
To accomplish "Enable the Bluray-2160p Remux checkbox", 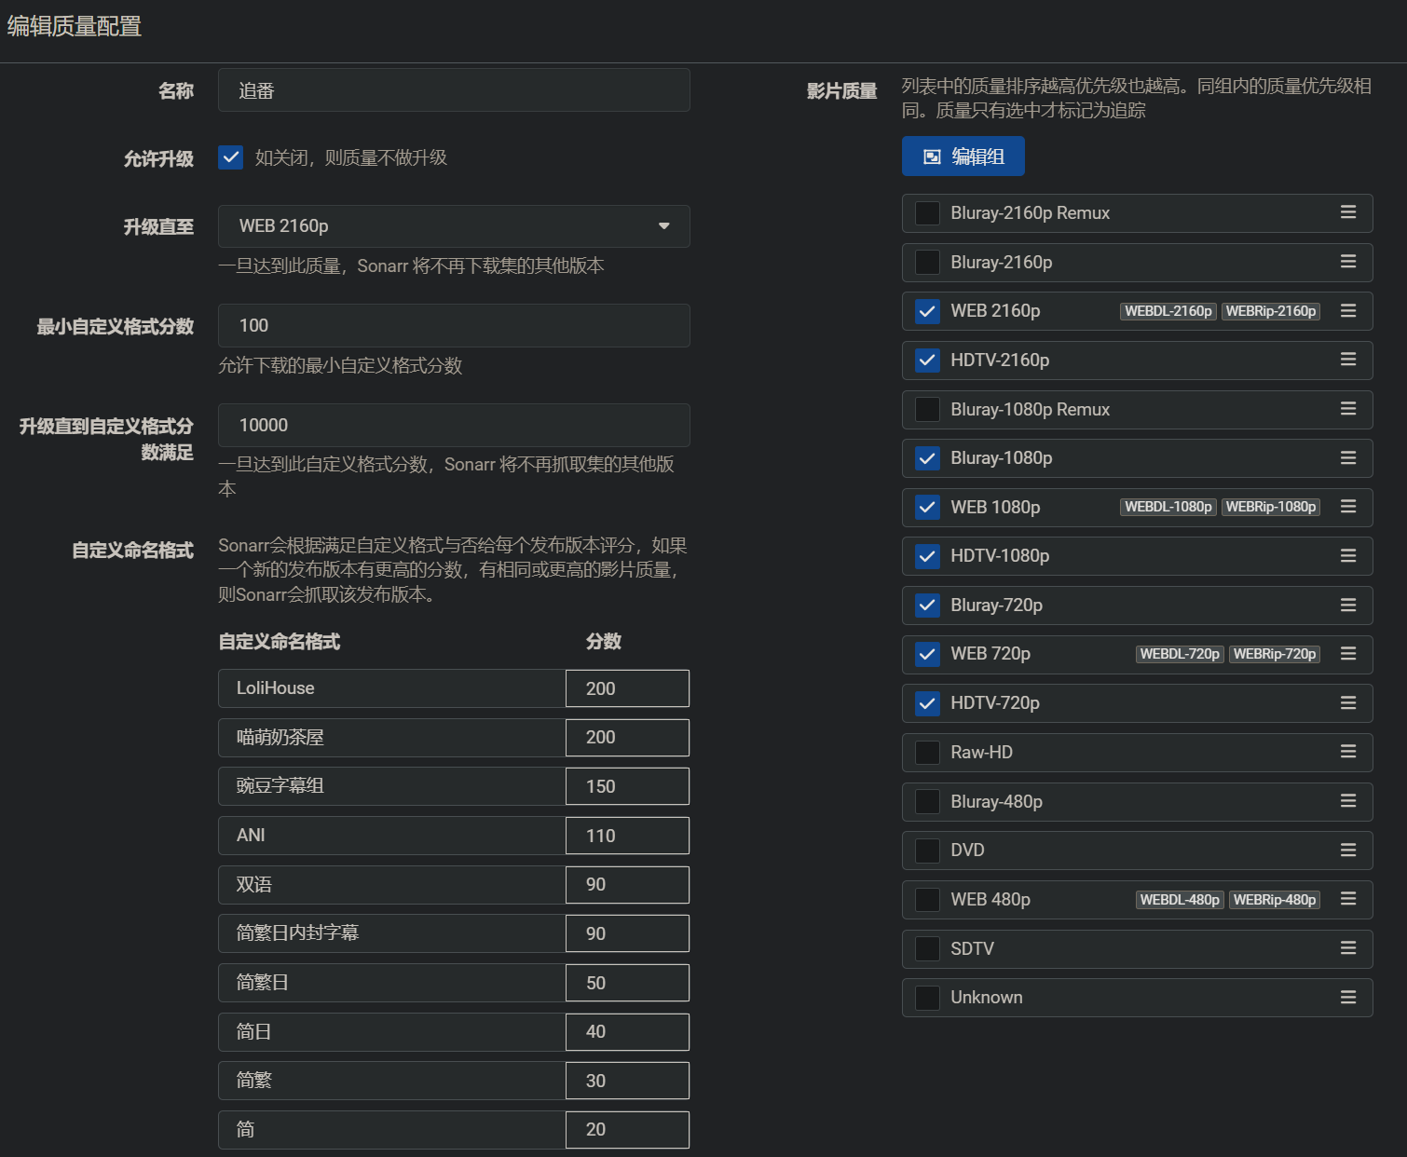I will pos(927,213).
